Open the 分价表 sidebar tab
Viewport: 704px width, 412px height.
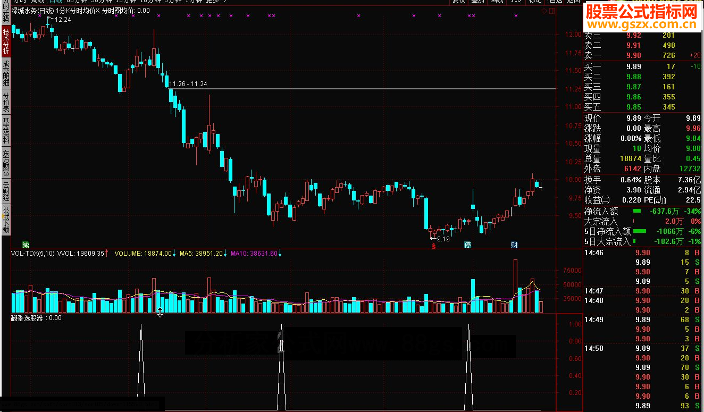(x=6, y=101)
